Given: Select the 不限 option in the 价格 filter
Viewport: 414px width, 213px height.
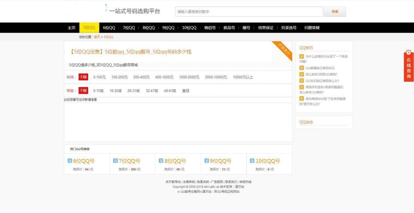Looking at the screenshot, I should point(83,77).
